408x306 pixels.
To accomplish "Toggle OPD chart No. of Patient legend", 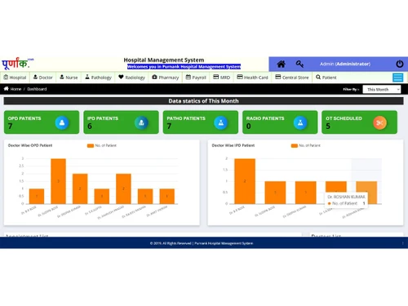I will pos(102,145).
